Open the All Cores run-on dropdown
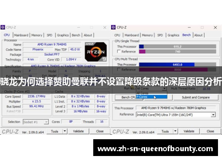Screen dimensions: 222x160 click(151, 88)
